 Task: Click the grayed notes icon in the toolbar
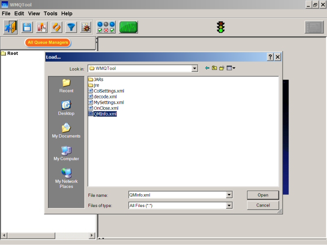(314, 27)
